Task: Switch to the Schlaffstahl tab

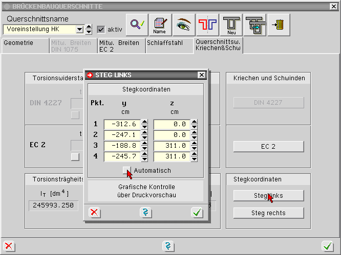Action: [x=164, y=43]
